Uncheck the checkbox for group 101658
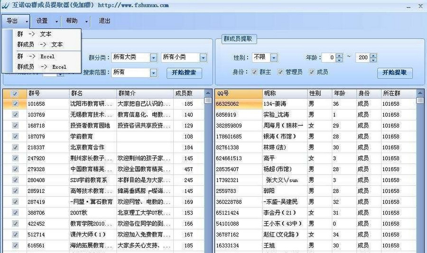 pyautogui.click(x=15, y=104)
